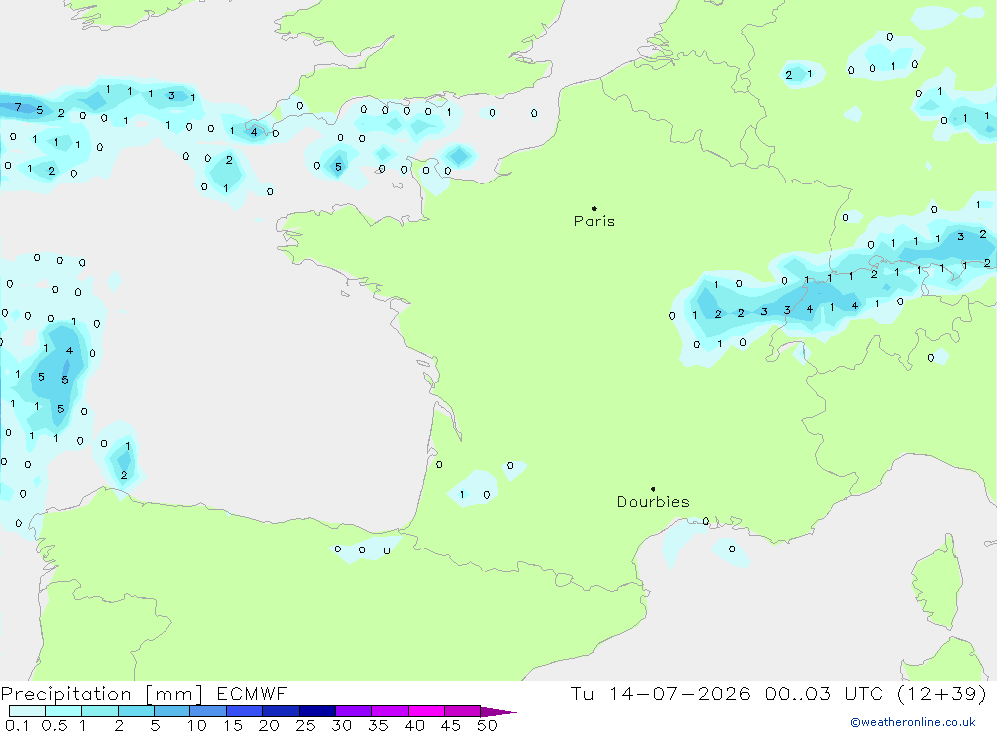Click the 'Tu' weekday abbreviation in footer
This screenshot has height=731, width=997.
582,694
